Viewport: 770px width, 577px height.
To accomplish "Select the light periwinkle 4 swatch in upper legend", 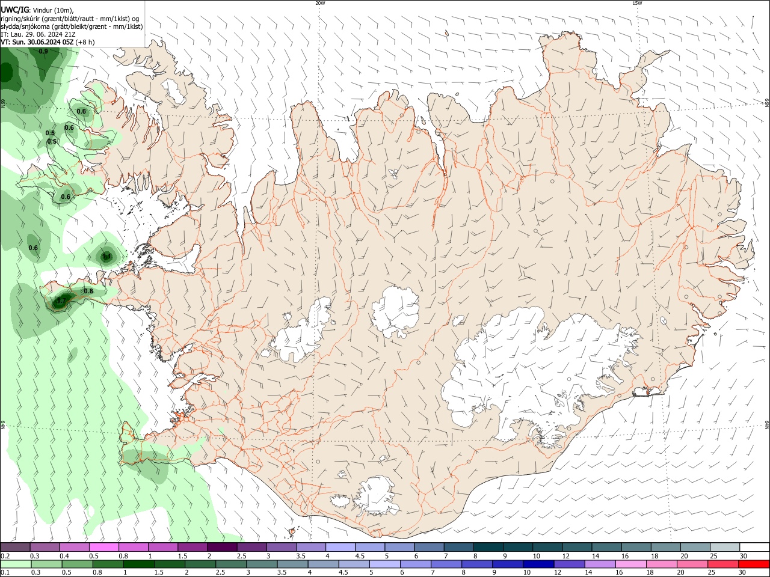I will coord(340,548).
